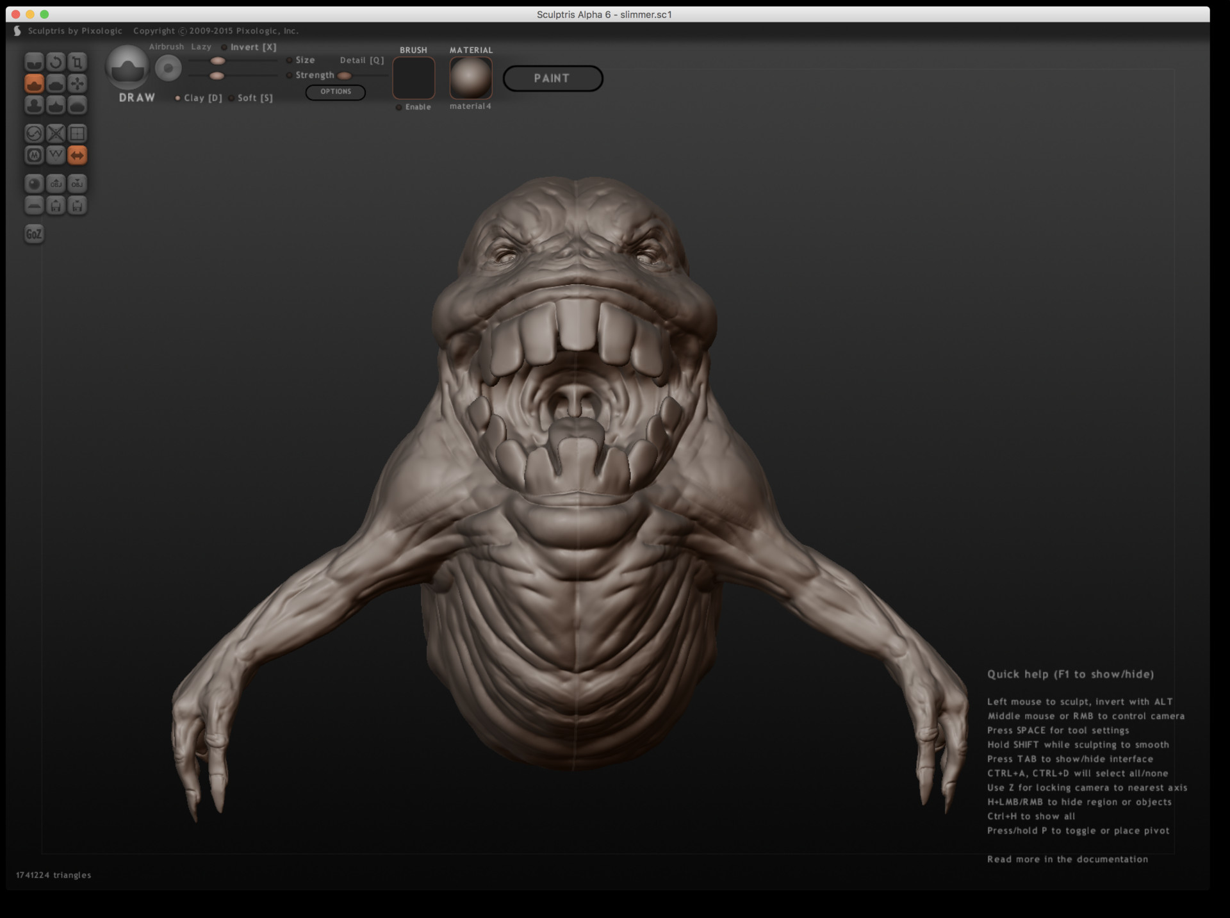
Task: Select the Rotate tool icon
Action: (x=56, y=62)
